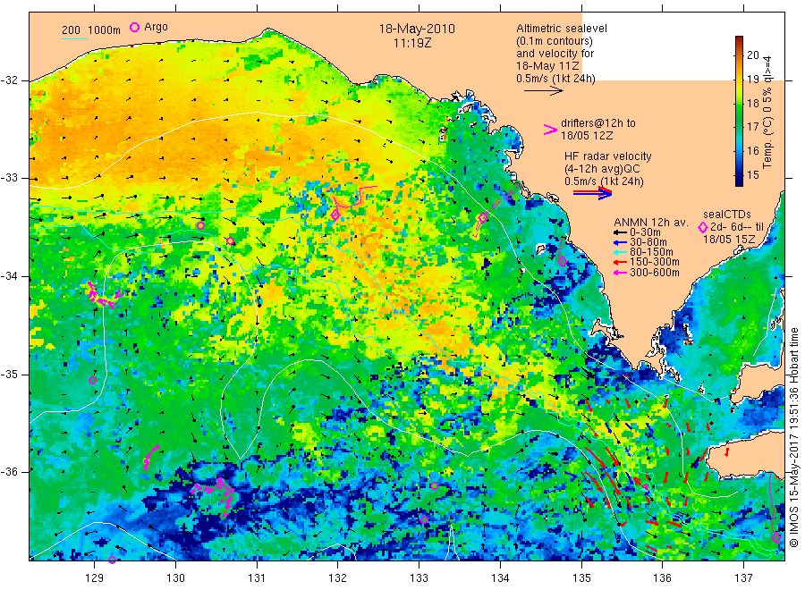Image resolution: width=805 pixels, height=590 pixels.
Task: Click the dark blue bottom of the temperature colorbar
Action: 740,181
